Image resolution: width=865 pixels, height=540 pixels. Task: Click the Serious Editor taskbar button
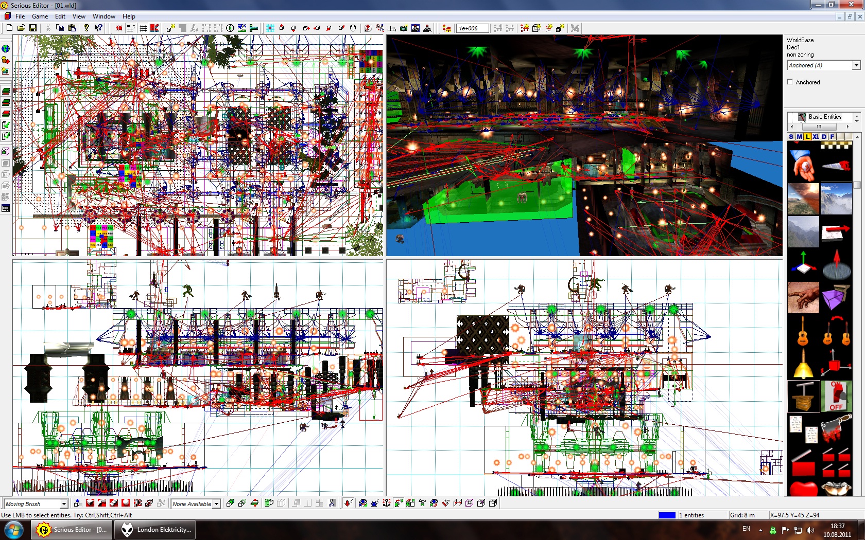(72, 529)
